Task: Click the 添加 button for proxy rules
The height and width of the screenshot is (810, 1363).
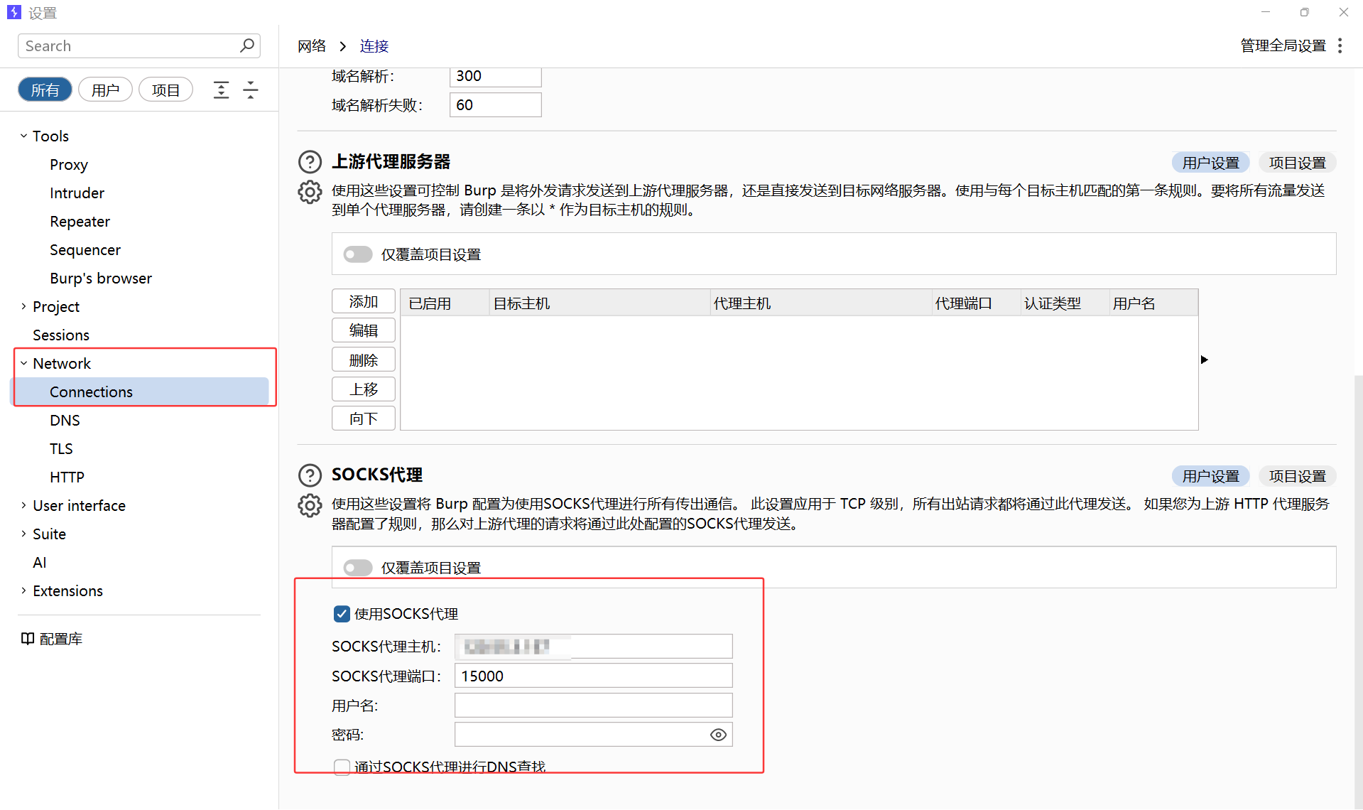Action: (x=363, y=301)
